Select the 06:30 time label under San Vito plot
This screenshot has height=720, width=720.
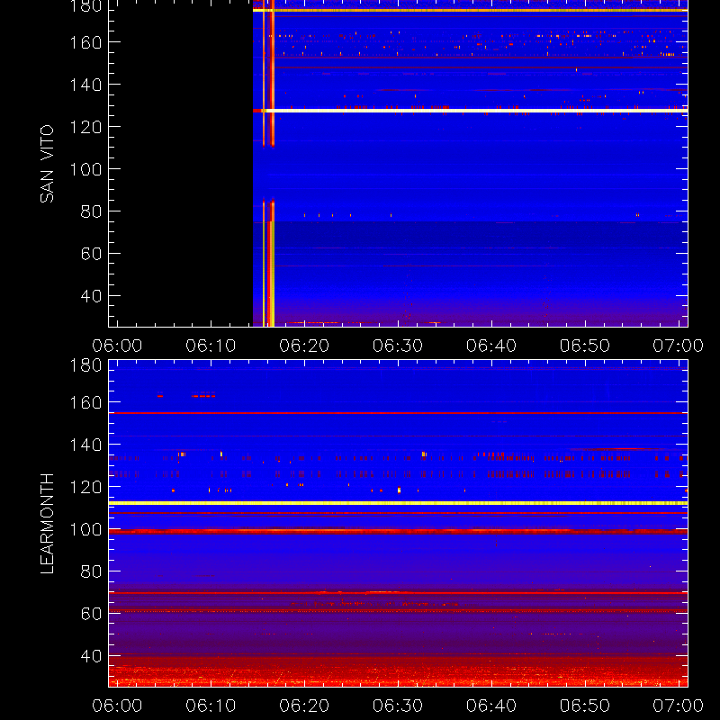coord(398,346)
